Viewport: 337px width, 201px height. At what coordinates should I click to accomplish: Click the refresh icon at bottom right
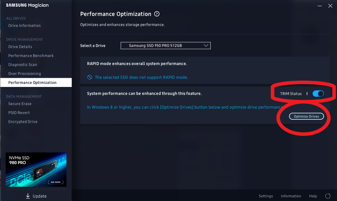click(x=328, y=196)
